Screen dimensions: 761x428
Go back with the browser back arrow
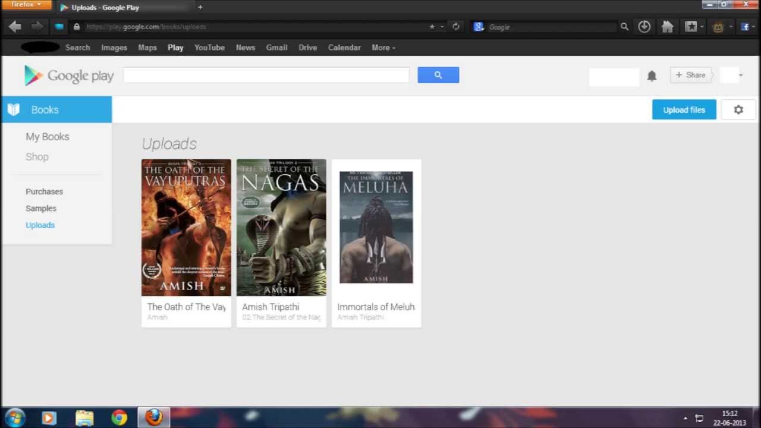(15, 27)
